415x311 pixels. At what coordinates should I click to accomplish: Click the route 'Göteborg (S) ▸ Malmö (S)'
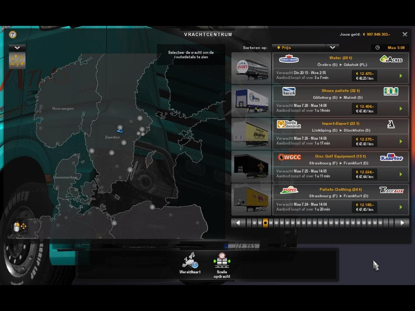[338, 97]
